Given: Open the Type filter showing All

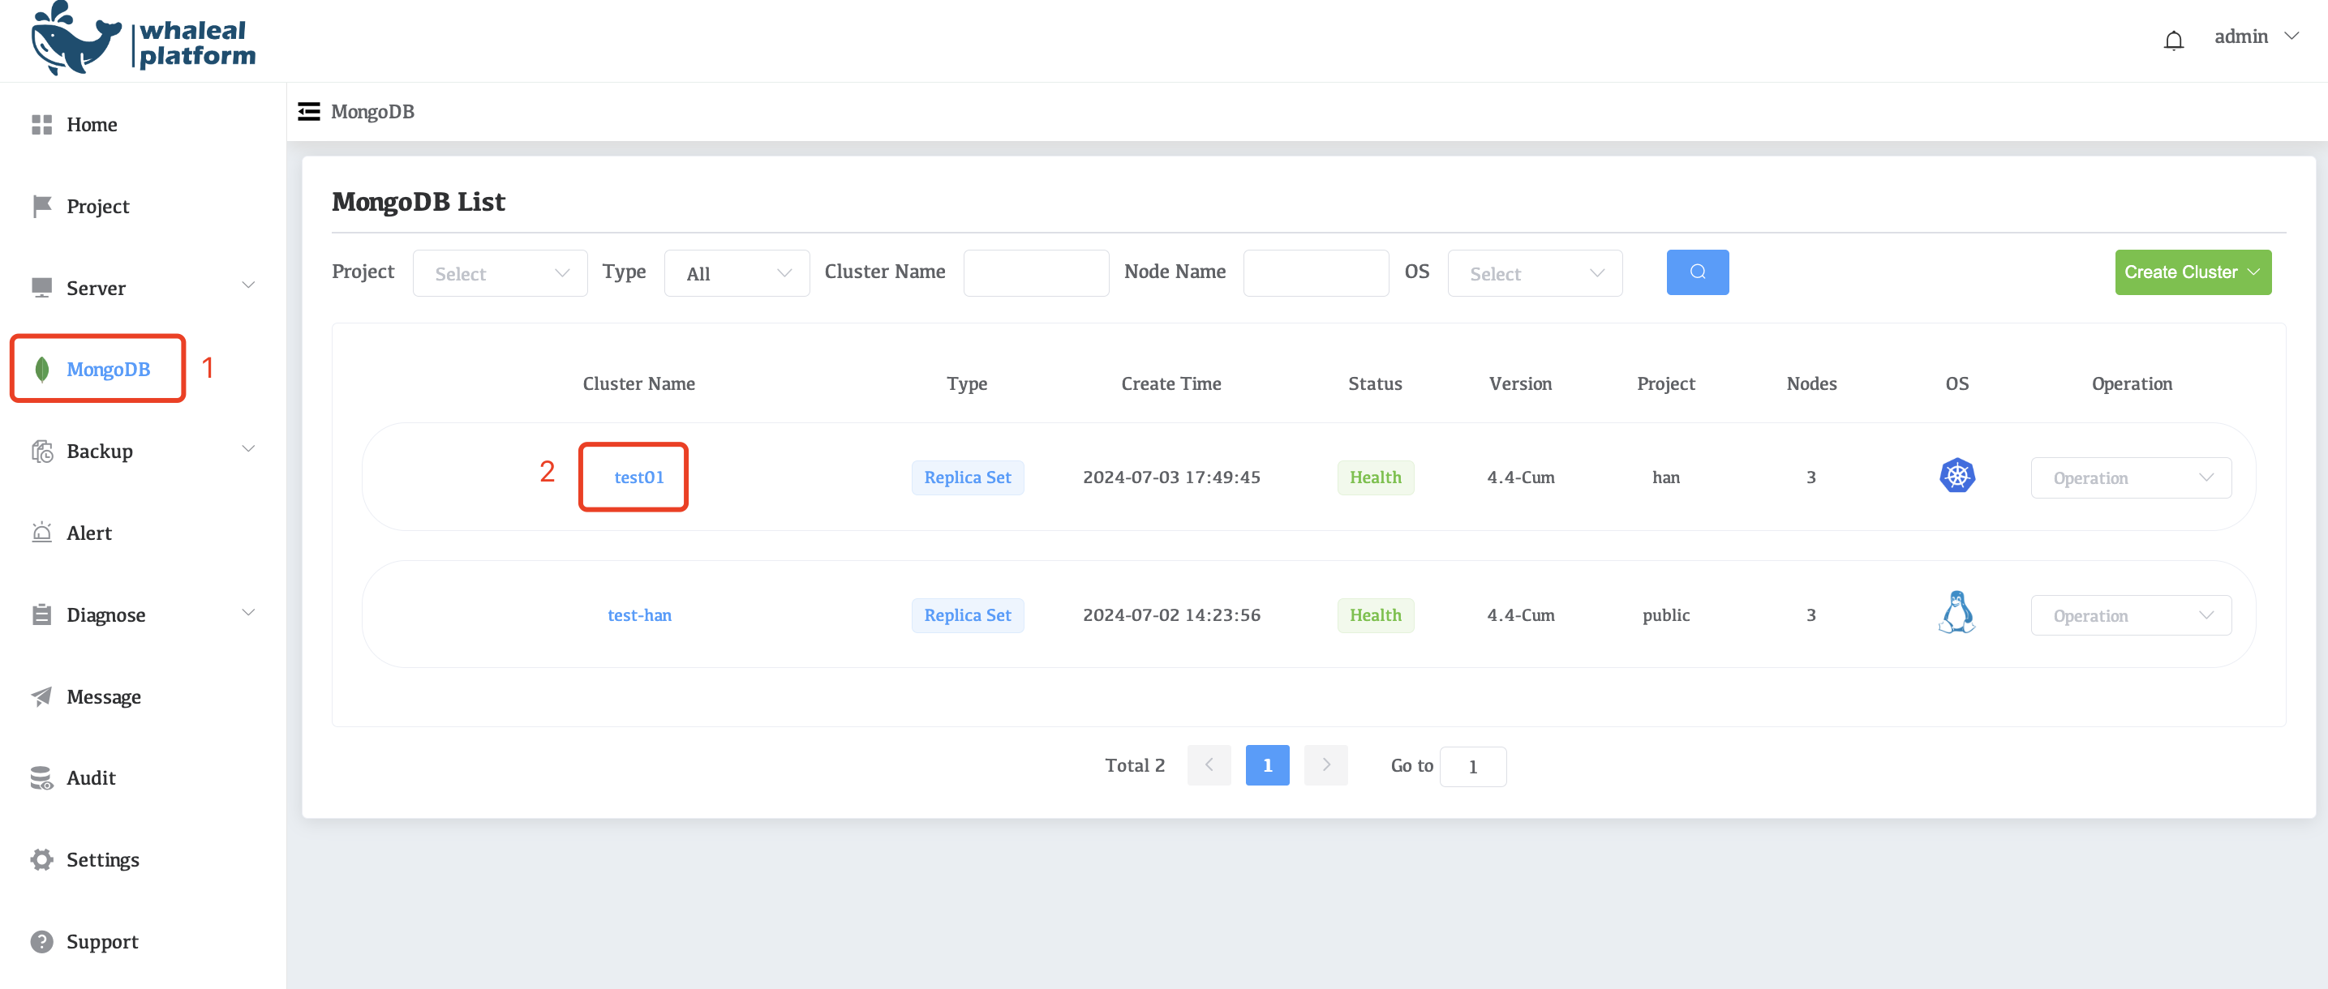Looking at the screenshot, I should coord(736,272).
